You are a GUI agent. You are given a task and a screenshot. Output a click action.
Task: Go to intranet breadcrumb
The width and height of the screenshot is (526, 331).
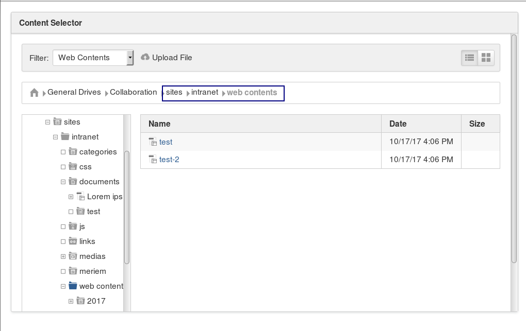[205, 92]
